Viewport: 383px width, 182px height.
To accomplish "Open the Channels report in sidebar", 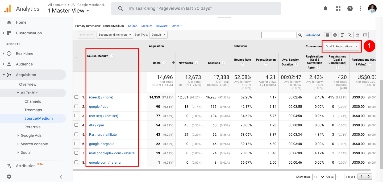I will (33, 101).
